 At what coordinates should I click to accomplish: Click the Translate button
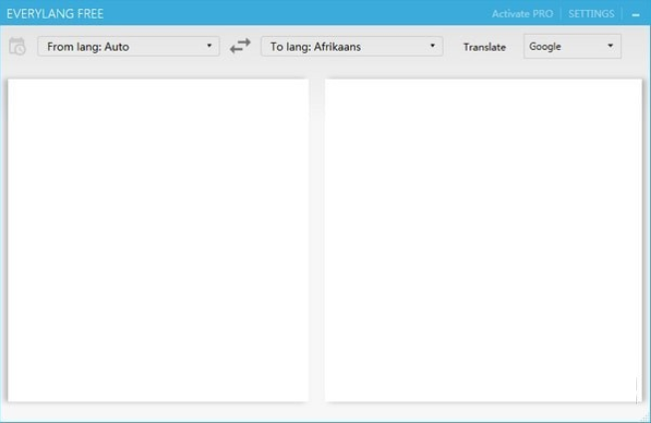tap(485, 47)
